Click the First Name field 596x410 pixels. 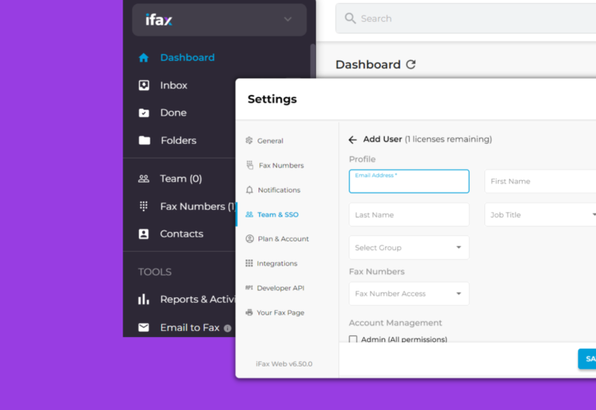pyautogui.click(x=540, y=182)
